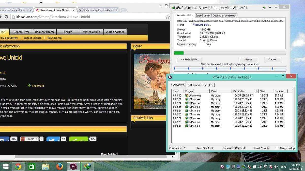The width and height of the screenshot is (305, 171).
Task: Click the New drama link
Action: [54, 38]
